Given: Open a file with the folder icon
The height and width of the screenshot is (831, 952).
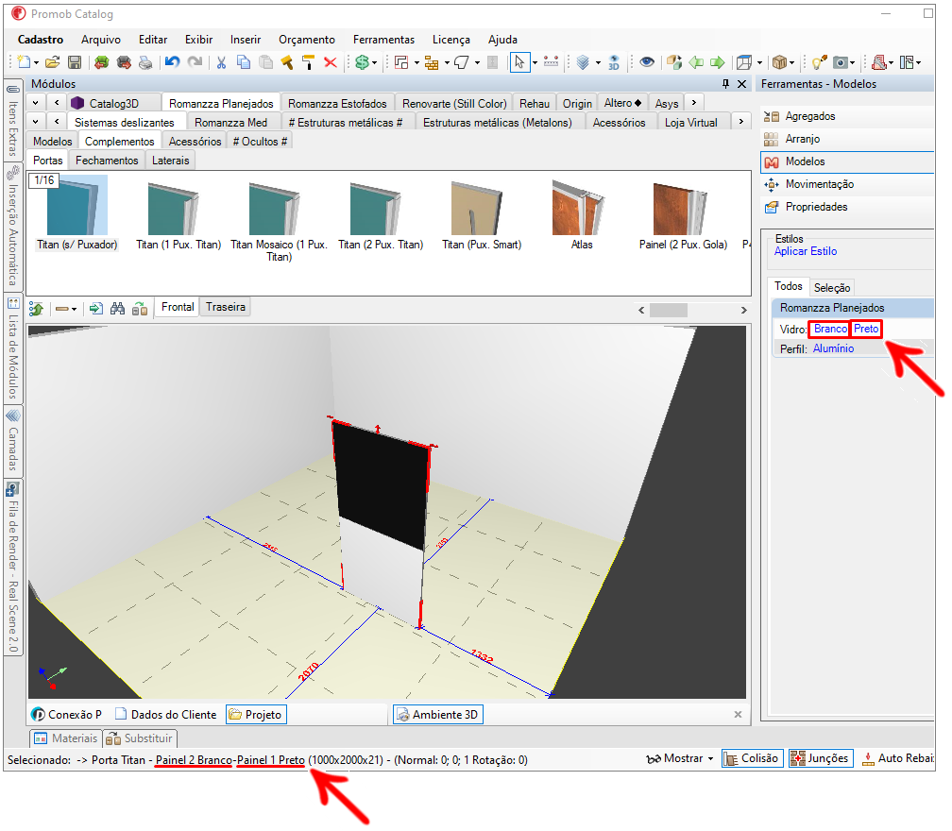Looking at the screenshot, I should (53, 62).
